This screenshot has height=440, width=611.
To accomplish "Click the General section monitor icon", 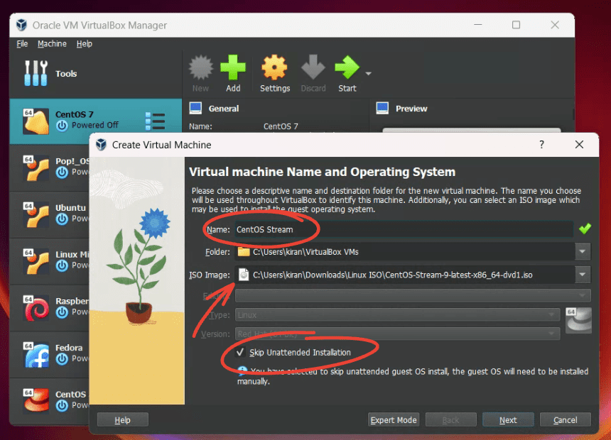I will 195,108.
